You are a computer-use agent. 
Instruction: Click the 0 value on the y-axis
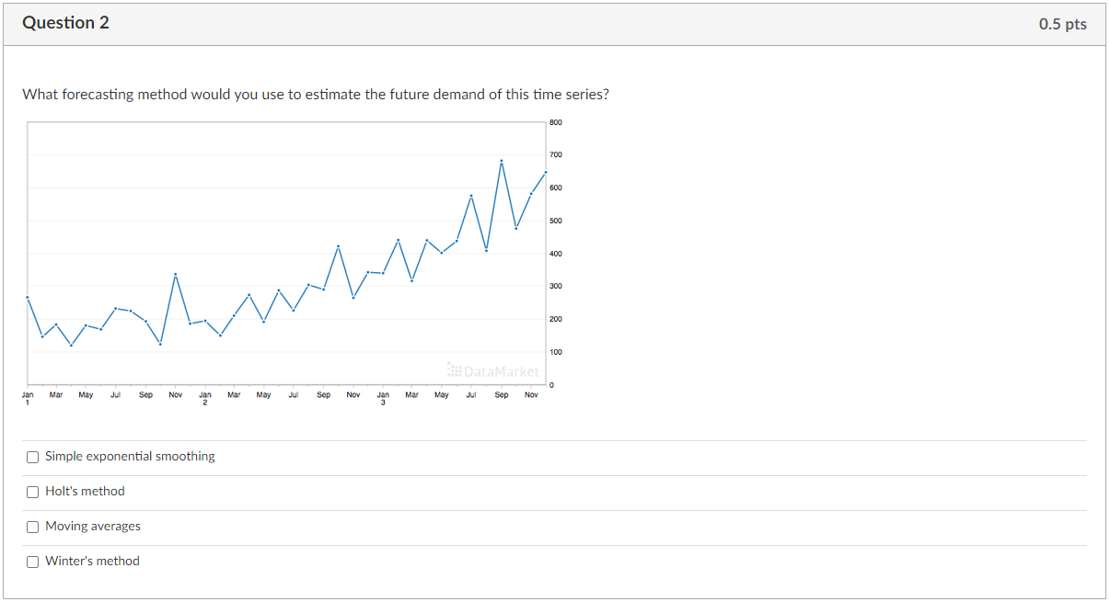click(x=551, y=383)
